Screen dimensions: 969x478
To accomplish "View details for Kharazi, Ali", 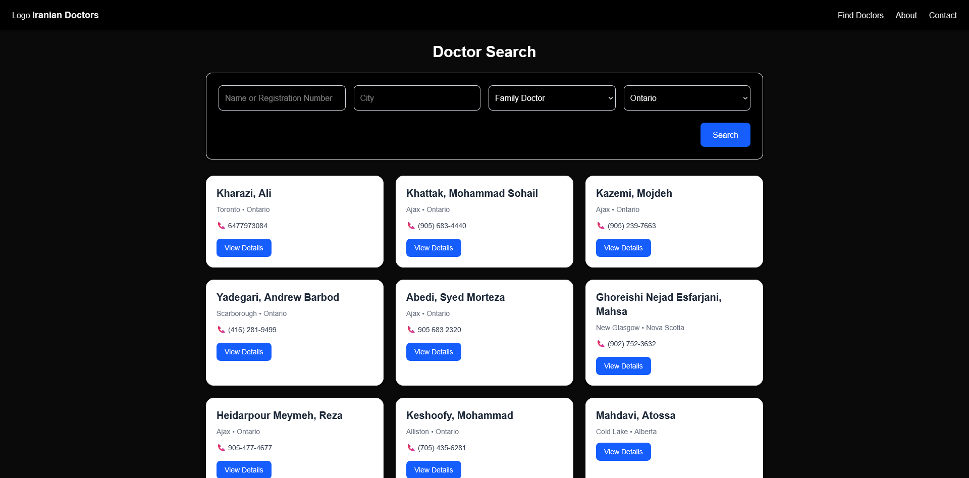I will coord(244,248).
